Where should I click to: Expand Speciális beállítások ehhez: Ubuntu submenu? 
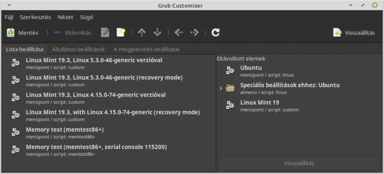(221, 88)
